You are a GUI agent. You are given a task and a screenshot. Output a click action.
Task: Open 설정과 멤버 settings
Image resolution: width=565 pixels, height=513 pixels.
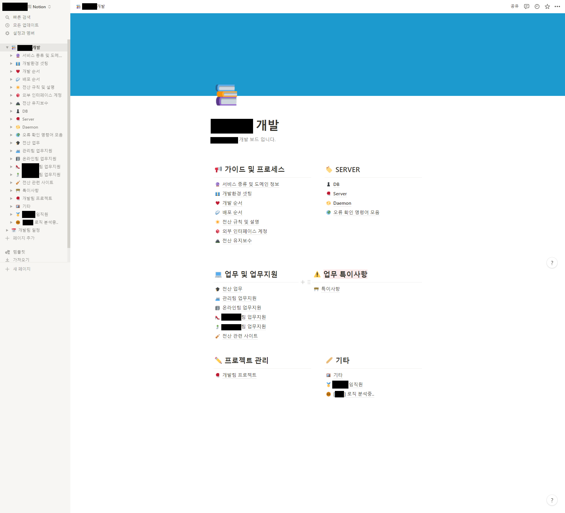tap(24, 33)
